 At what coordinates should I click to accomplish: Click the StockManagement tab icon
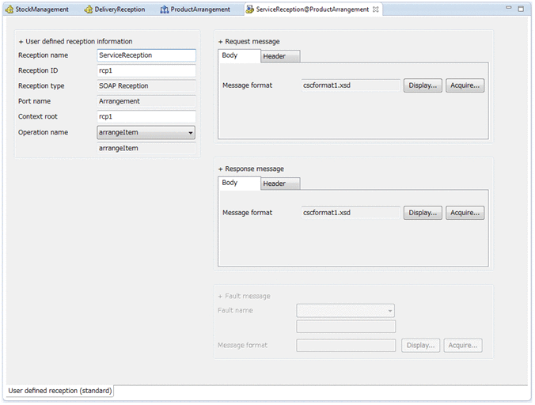[x=9, y=9]
